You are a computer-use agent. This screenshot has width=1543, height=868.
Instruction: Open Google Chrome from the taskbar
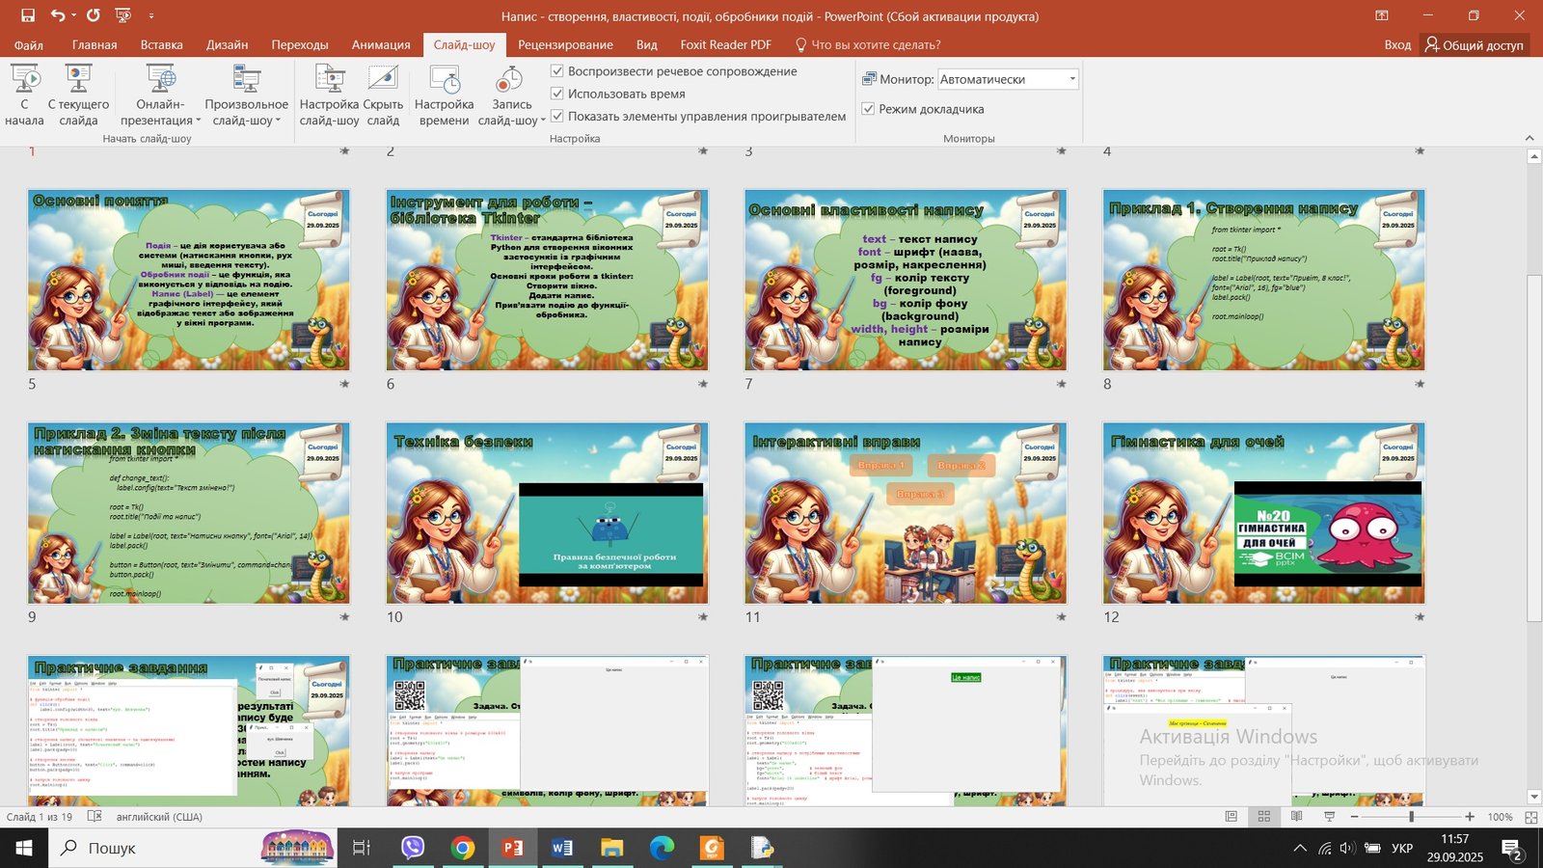pos(463,848)
